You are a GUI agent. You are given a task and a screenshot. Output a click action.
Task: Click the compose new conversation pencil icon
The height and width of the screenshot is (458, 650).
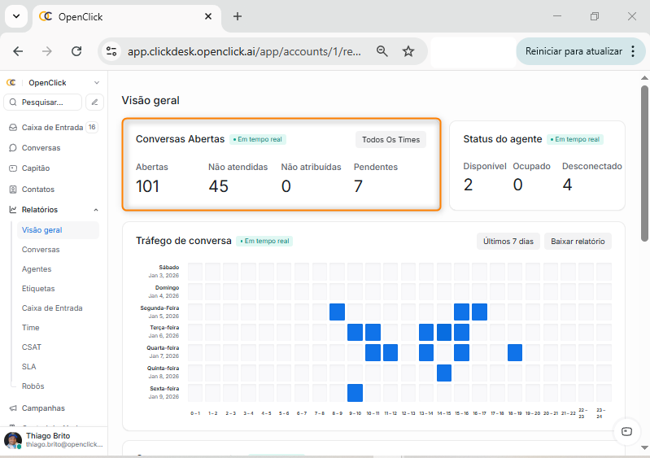point(95,103)
